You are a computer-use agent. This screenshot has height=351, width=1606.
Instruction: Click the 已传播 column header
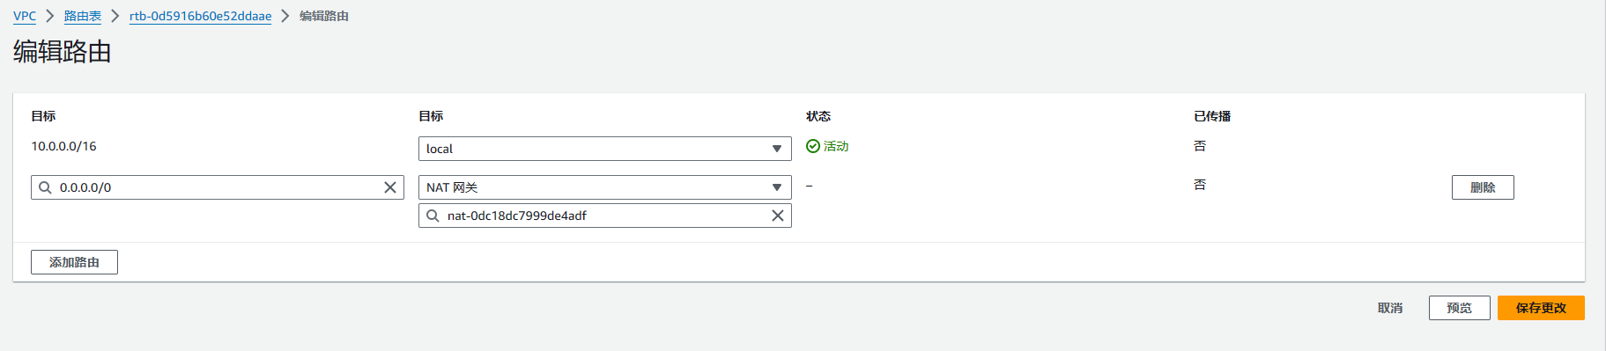point(1212,116)
